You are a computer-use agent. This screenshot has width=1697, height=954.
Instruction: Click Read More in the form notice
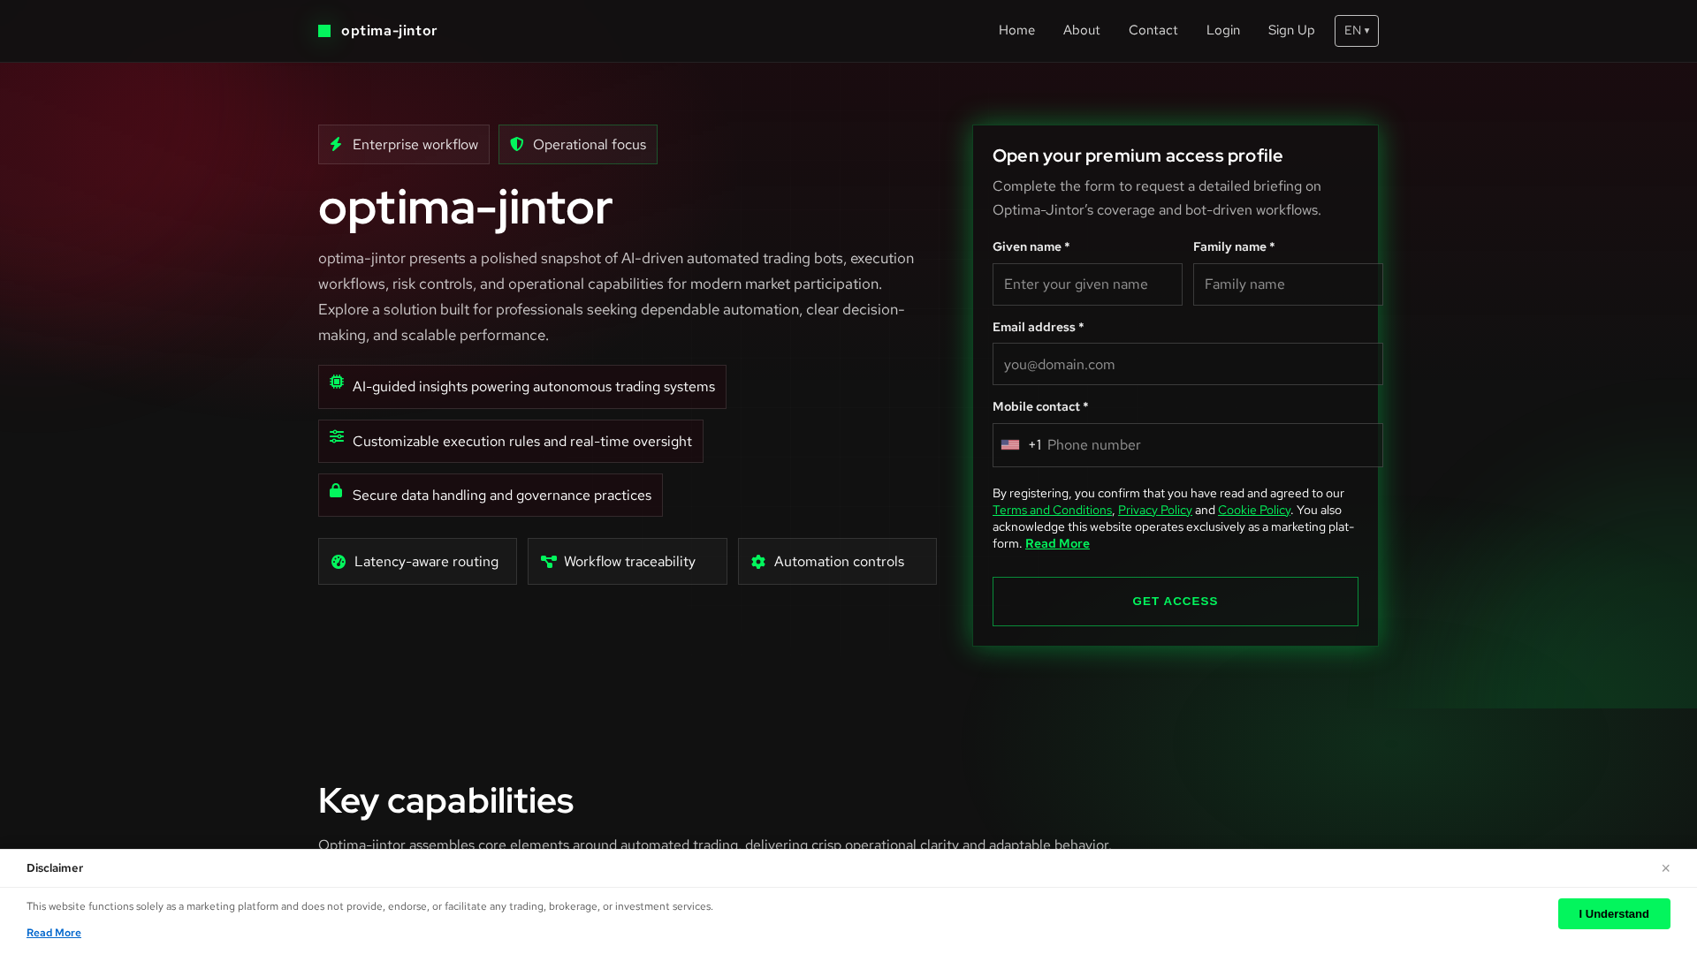[1057, 543]
